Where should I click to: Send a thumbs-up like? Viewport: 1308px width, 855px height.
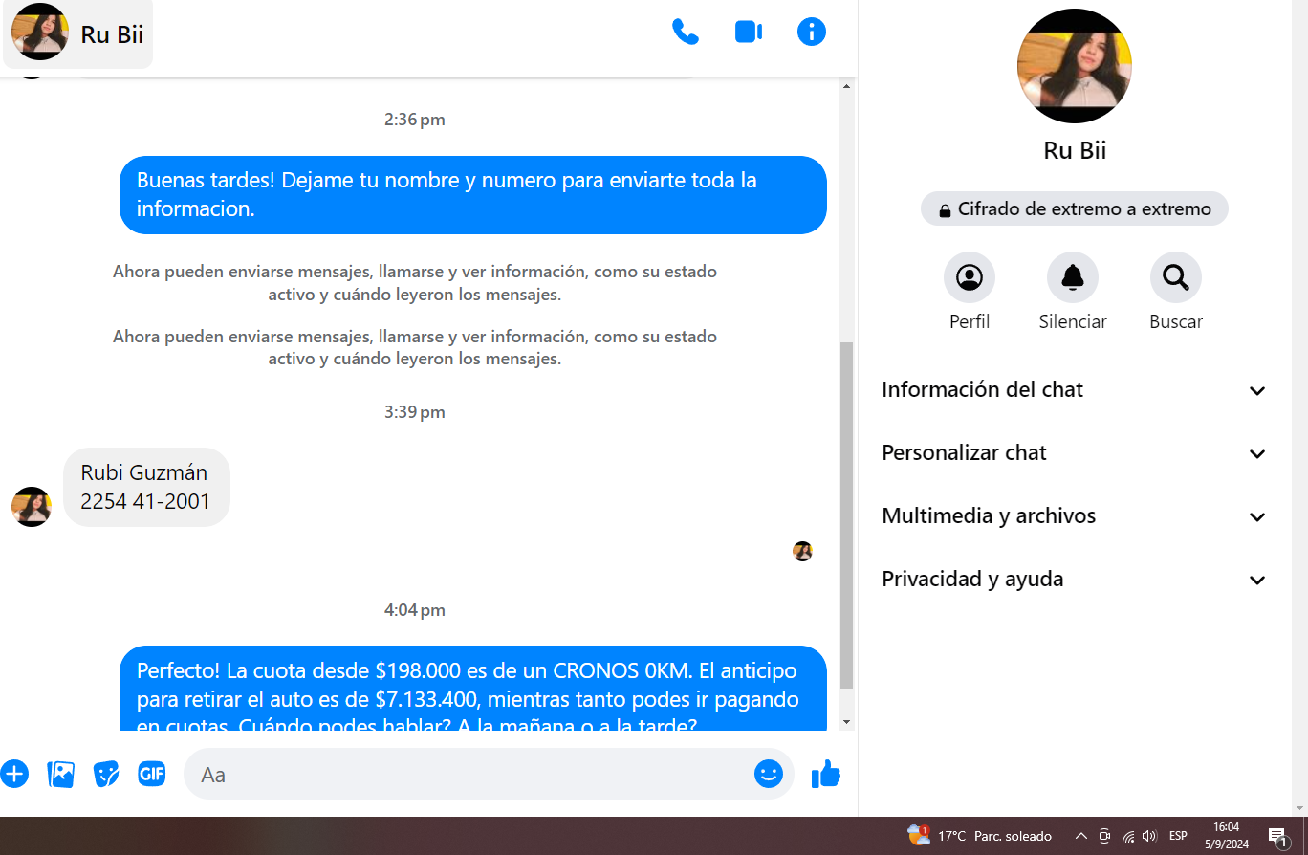click(826, 774)
